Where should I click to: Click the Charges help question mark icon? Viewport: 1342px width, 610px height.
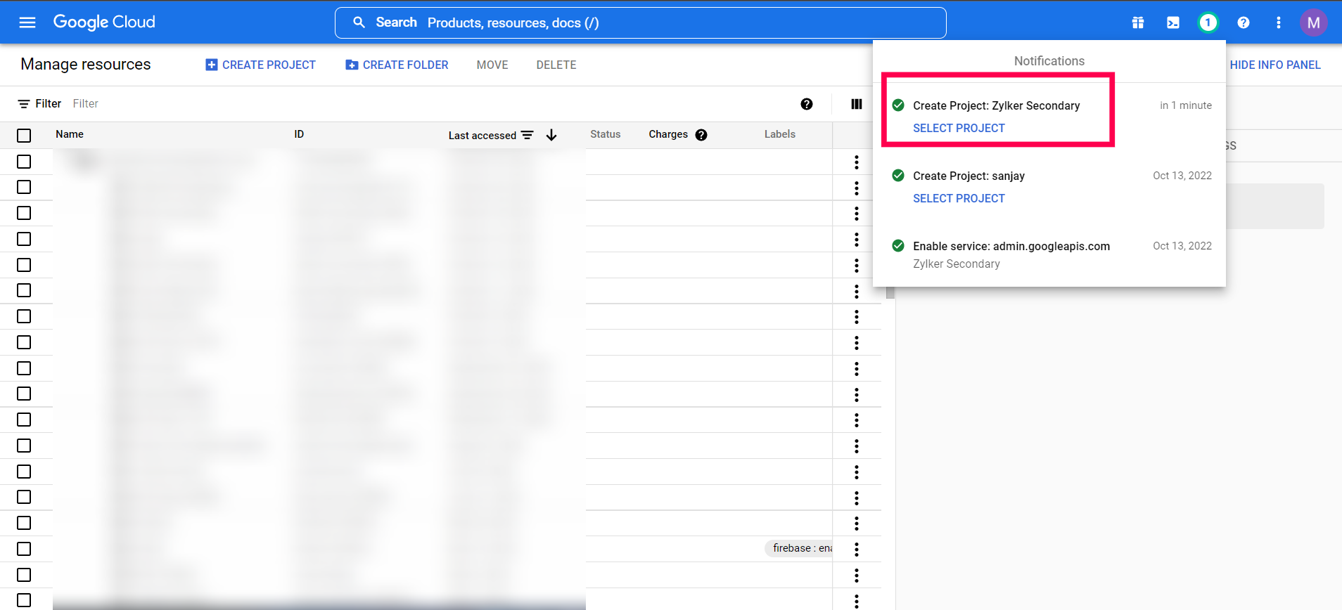tap(701, 135)
